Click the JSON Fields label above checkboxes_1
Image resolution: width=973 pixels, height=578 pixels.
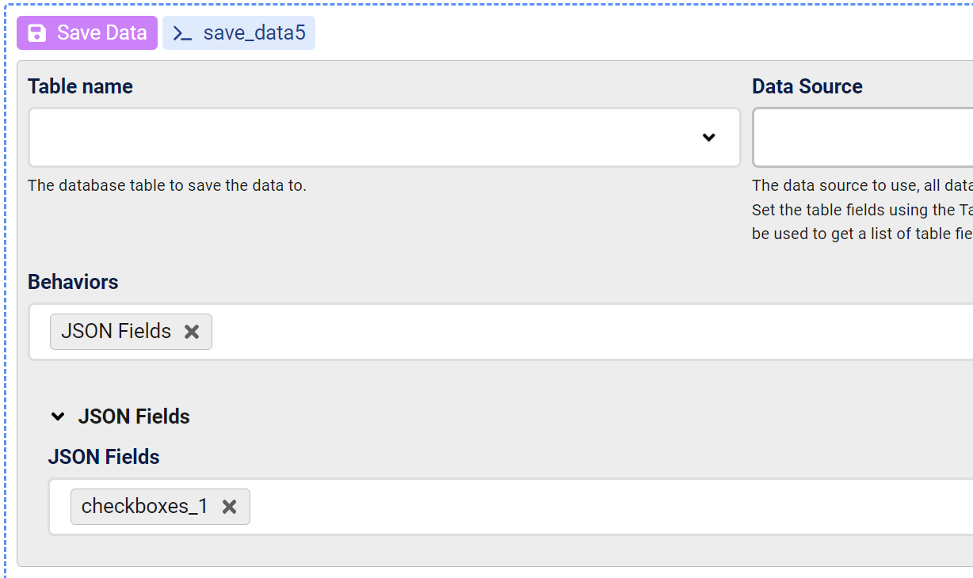coord(104,457)
